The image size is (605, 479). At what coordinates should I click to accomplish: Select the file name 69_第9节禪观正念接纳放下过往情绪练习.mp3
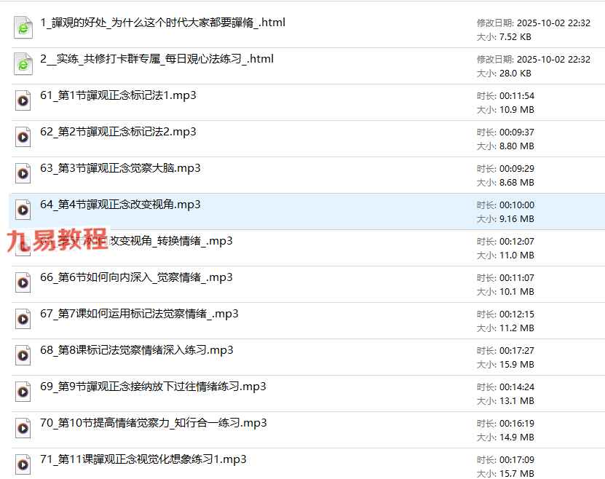pos(153,387)
